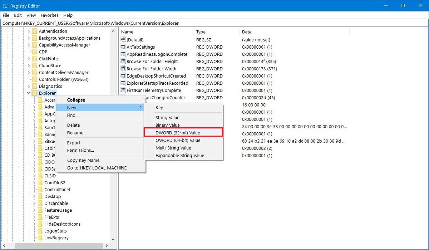This screenshot has width=429, height=250.
Task: Collapse the BitBucket node chevron
Action: (x=34, y=141)
